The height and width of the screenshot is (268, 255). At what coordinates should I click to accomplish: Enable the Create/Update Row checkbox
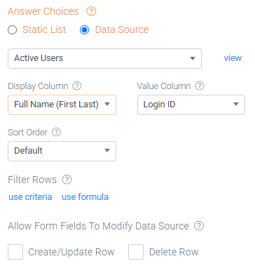(15, 252)
